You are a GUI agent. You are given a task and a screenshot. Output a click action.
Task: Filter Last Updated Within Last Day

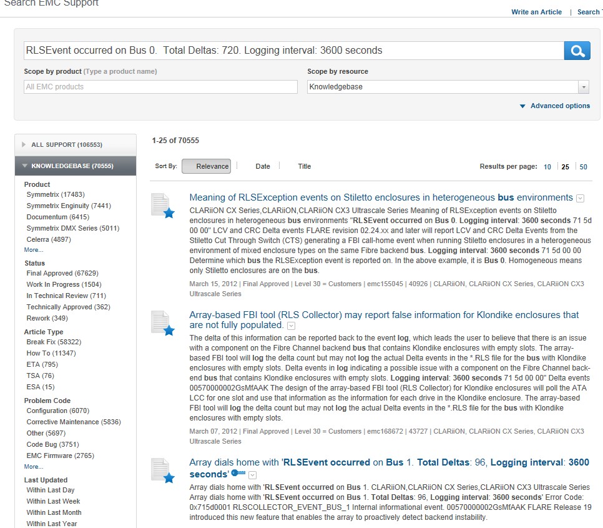click(x=51, y=490)
